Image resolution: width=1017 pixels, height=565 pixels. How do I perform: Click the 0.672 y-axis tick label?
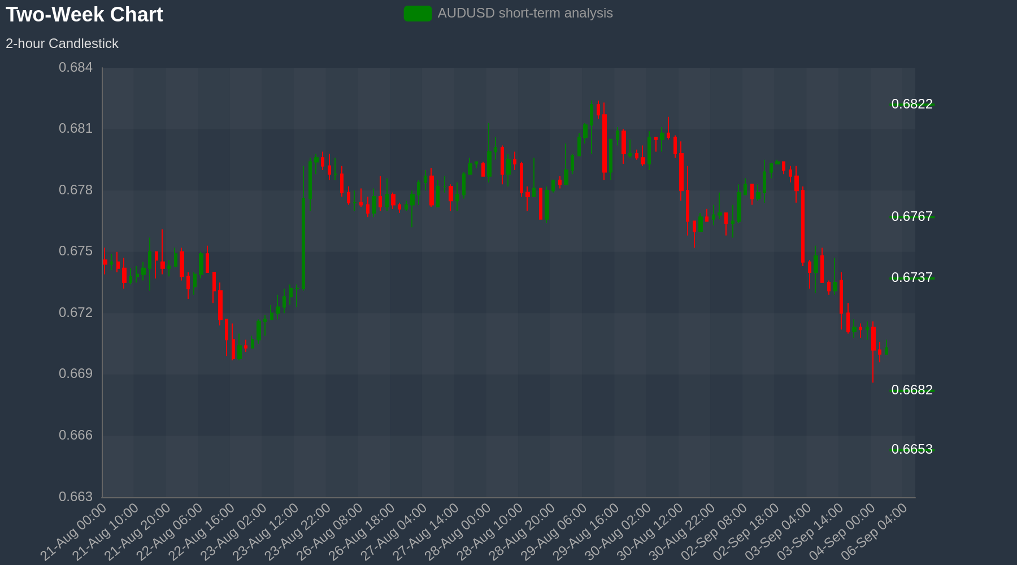[76, 312]
